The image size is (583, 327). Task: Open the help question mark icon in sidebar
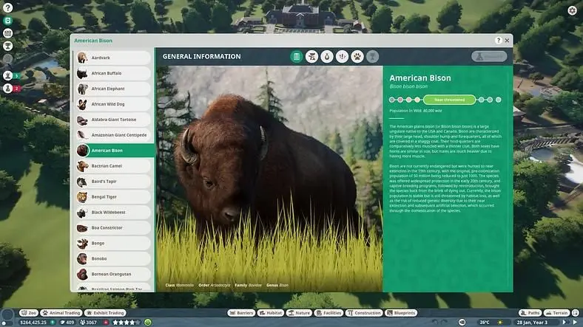[8, 7]
